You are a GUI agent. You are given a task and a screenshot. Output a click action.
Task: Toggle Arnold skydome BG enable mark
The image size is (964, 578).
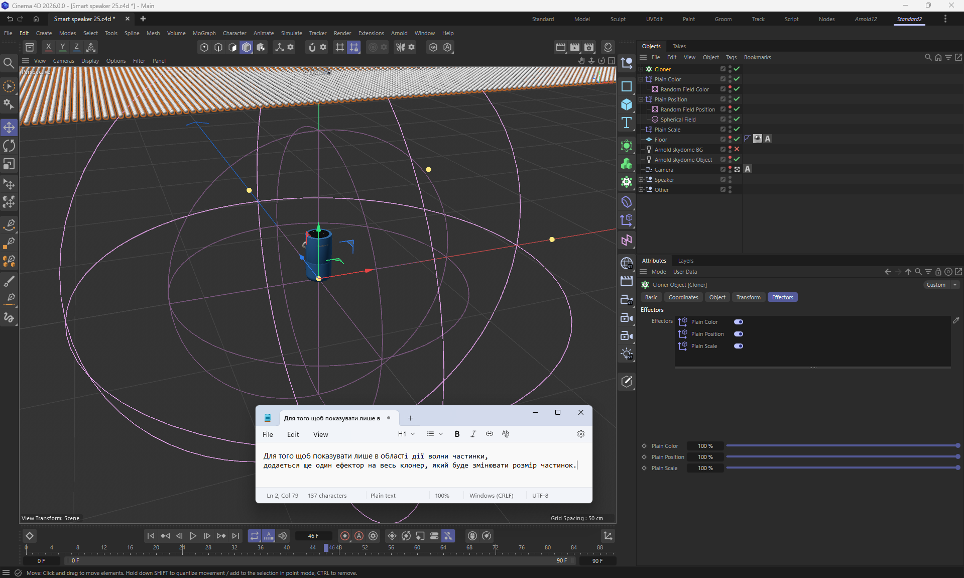click(737, 149)
